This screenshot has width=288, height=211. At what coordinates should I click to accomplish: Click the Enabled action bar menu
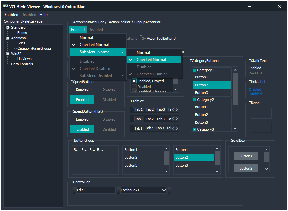pyautogui.click(x=78, y=30)
